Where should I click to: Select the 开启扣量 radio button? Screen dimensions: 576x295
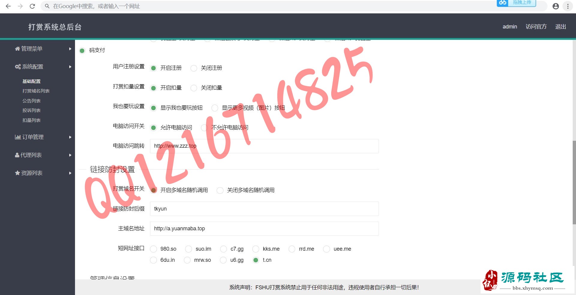click(x=153, y=88)
